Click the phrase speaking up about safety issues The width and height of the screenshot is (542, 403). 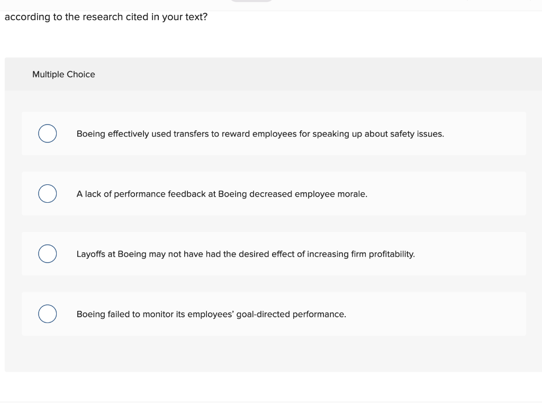click(x=383, y=133)
